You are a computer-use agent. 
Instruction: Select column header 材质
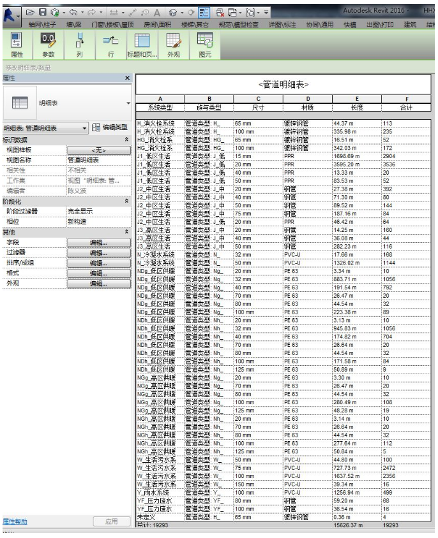pyautogui.click(x=307, y=107)
